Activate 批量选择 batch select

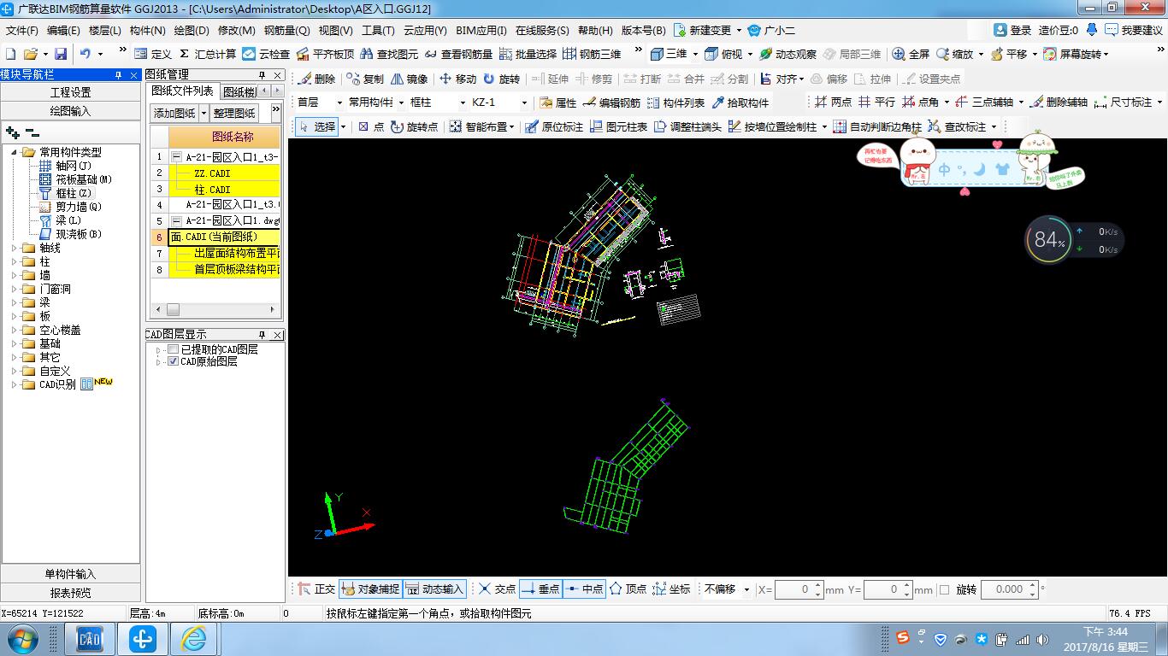(528, 54)
